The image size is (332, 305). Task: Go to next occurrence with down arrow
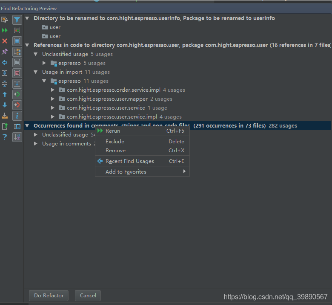5,105
